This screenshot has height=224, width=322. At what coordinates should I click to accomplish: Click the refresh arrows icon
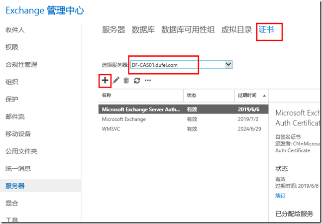(137, 81)
